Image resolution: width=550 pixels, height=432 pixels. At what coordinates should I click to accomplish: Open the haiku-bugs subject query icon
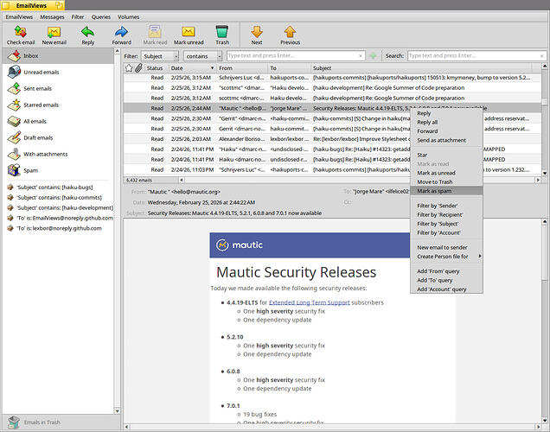pyautogui.click(x=10, y=187)
